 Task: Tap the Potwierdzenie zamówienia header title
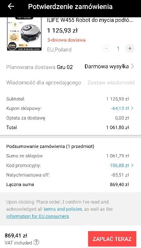point(70,7)
